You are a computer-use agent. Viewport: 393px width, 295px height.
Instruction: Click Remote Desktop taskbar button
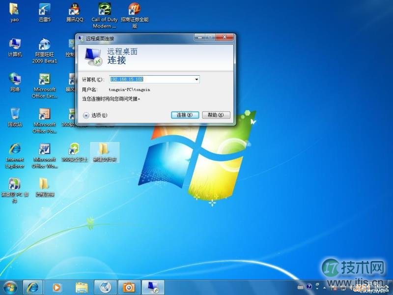click(153, 288)
